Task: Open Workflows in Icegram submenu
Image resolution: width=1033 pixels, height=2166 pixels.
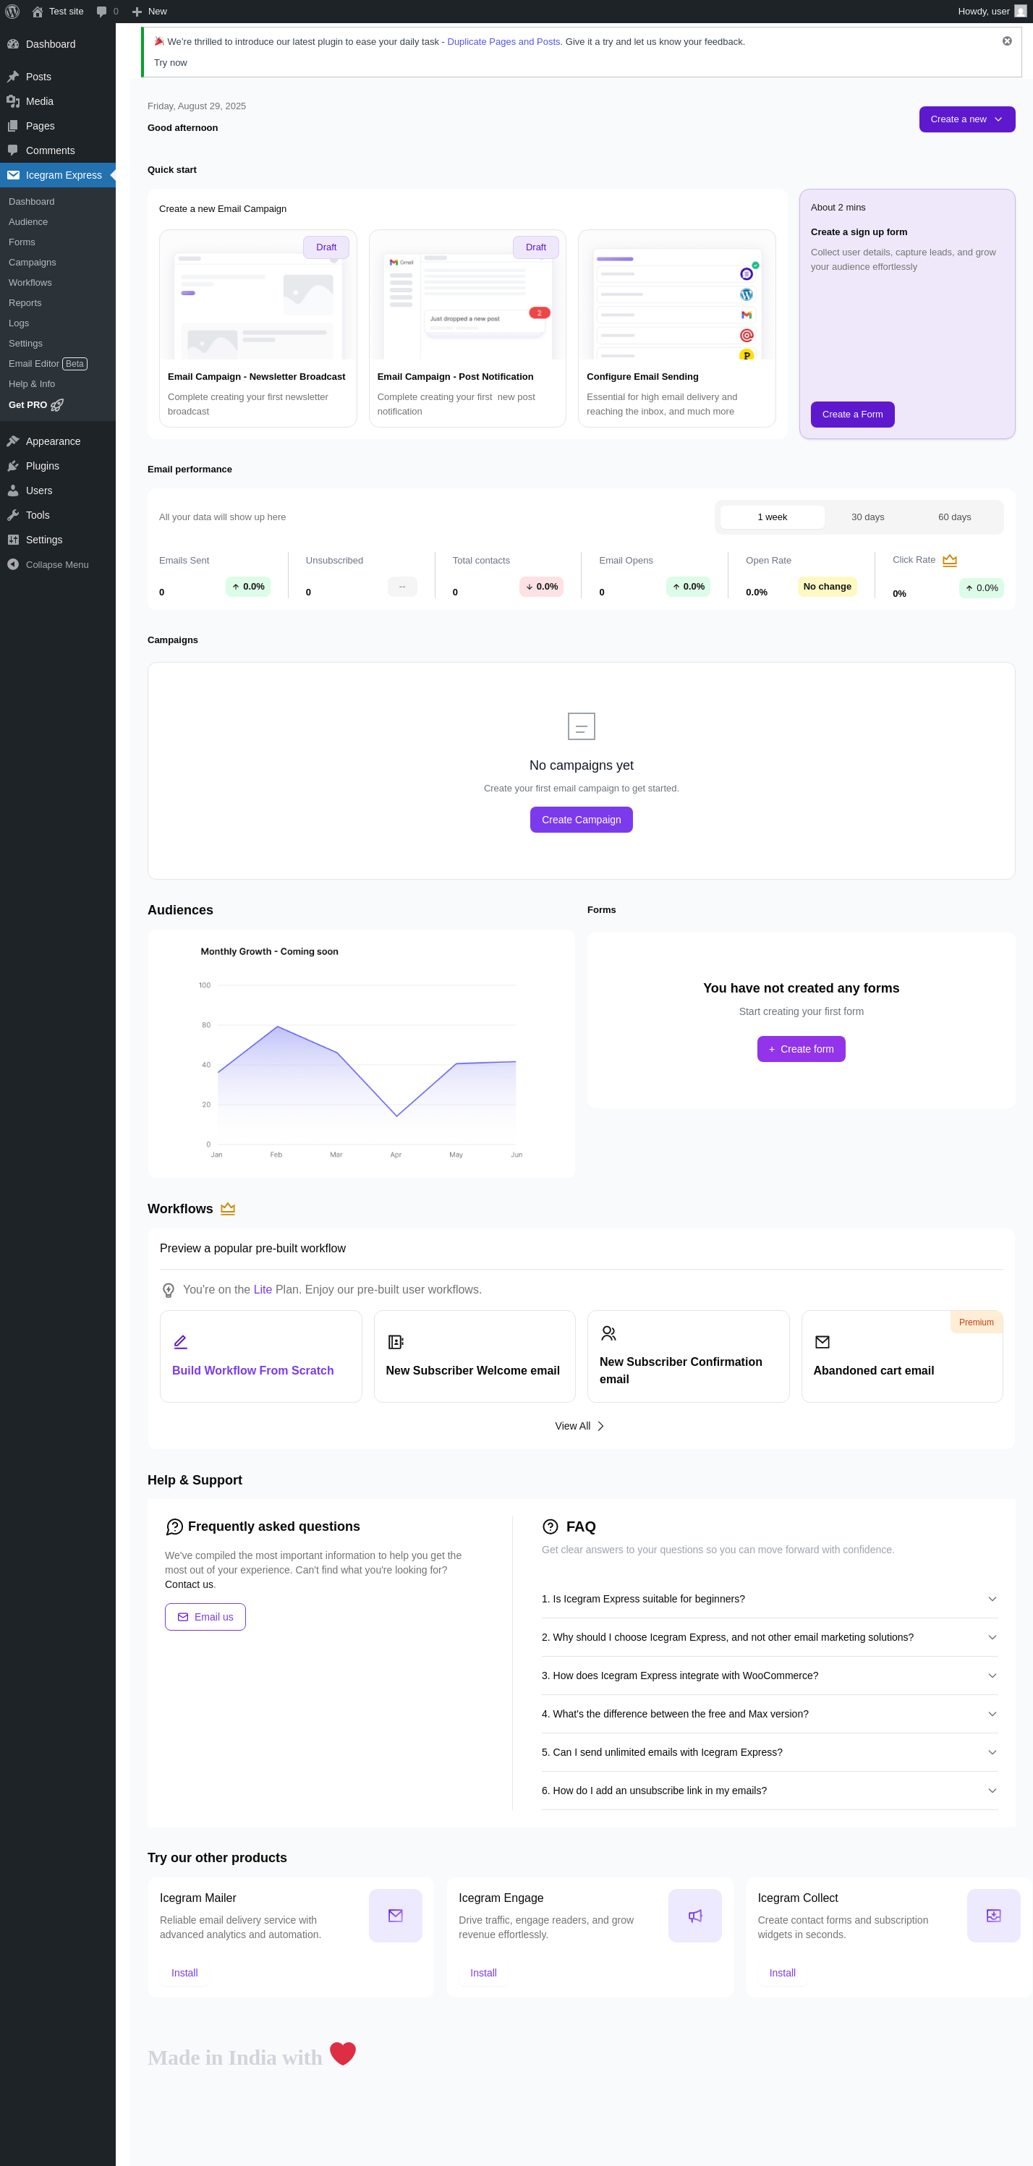Action: point(57,283)
